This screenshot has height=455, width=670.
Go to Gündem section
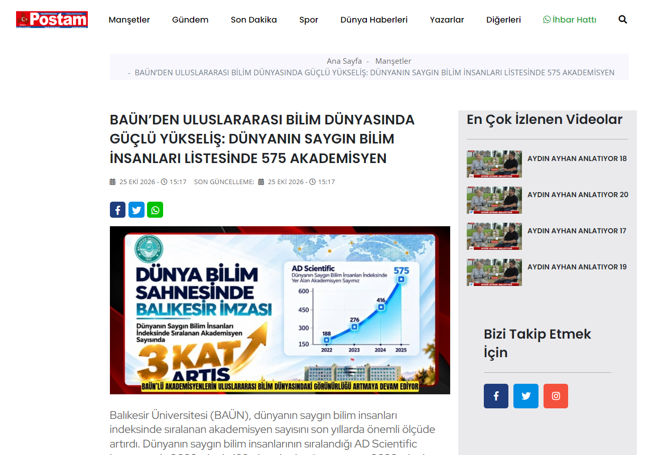click(190, 20)
